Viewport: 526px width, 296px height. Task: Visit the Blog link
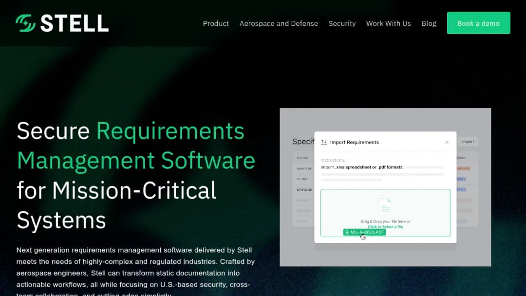click(429, 23)
